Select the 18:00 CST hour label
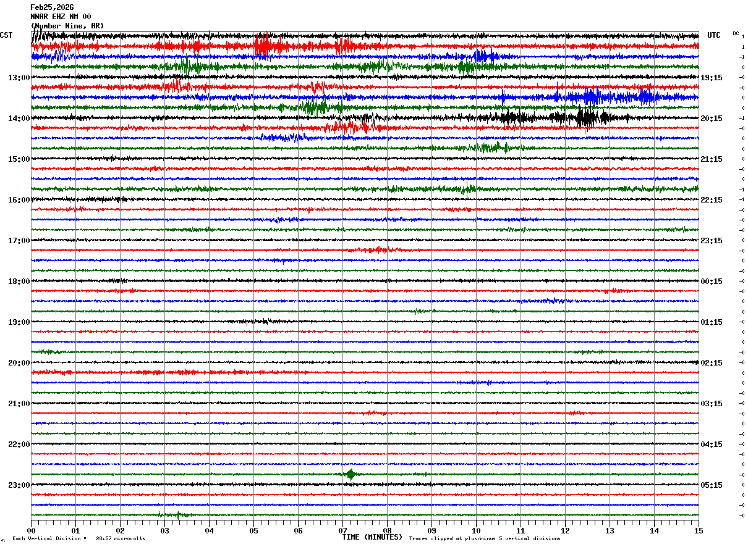The height and width of the screenshot is (547, 748). coord(19,282)
